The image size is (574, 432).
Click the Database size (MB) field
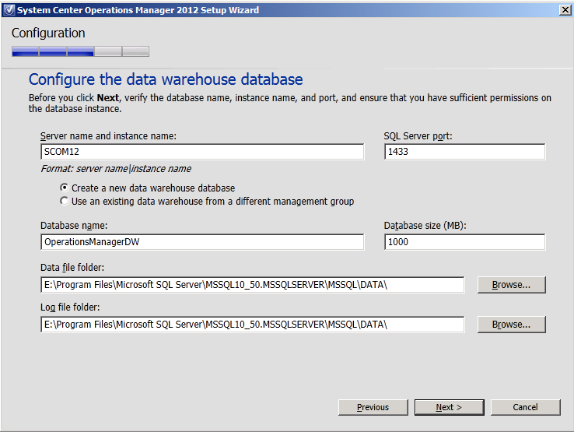click(x=464, y=242)
